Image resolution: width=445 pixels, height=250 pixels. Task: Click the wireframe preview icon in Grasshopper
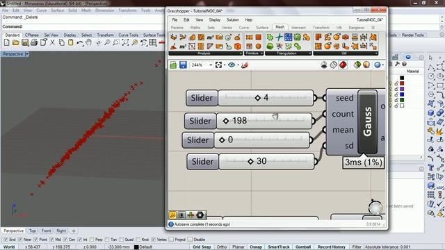coord(333,65)
